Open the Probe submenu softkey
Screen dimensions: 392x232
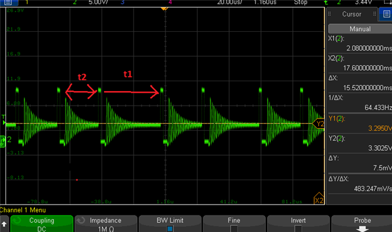(x=362, y=224)
